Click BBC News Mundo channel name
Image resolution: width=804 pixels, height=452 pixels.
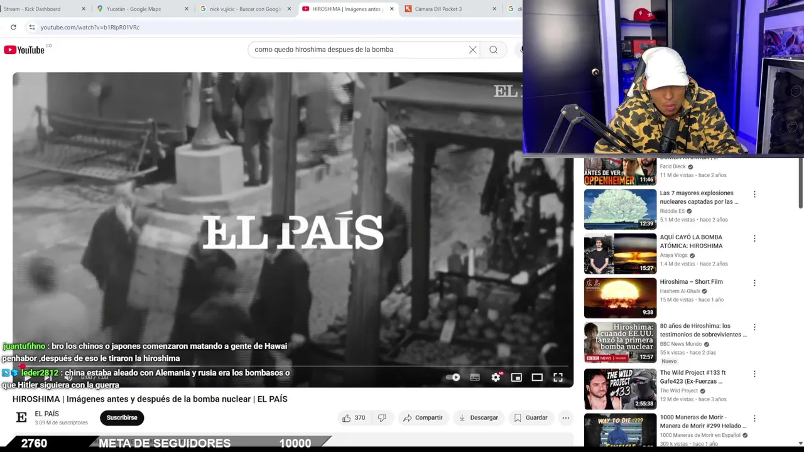tap(680, 344)
